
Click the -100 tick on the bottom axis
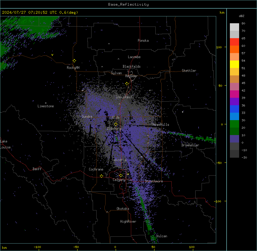37,247
